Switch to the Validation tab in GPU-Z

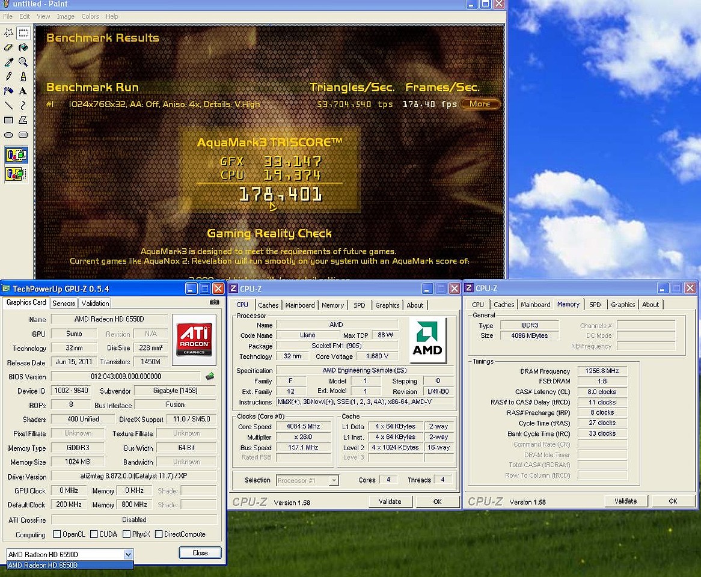[95, 303]
